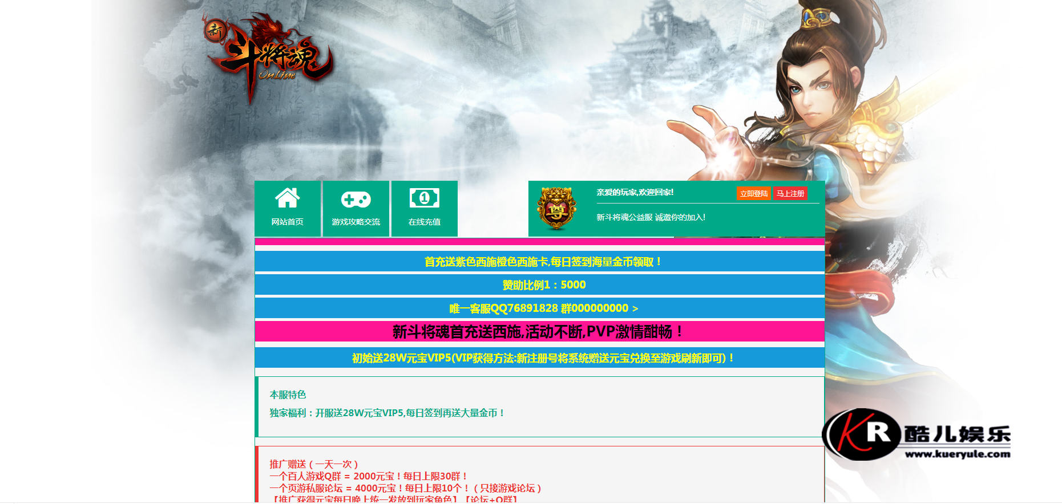Click the 初始送28W元宝VIP5 banner

point(542,358)
